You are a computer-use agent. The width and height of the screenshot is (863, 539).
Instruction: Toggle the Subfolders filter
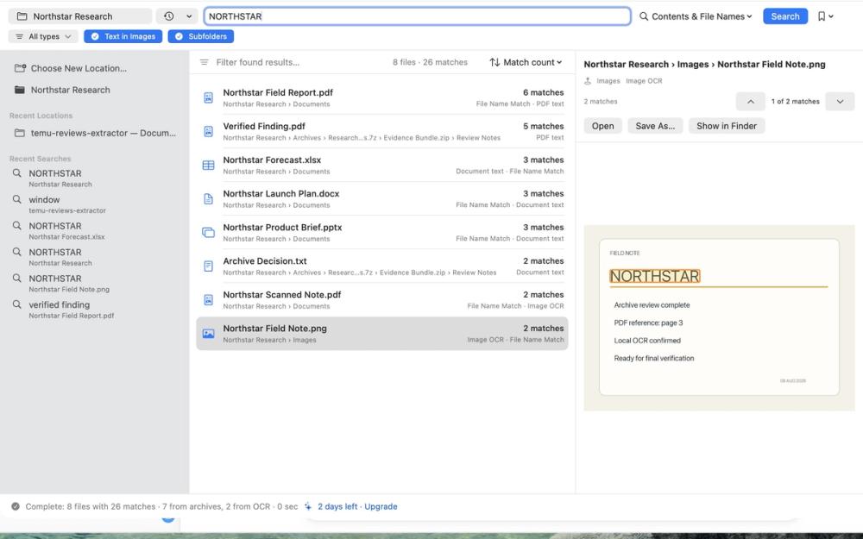[x=201, y=36]
